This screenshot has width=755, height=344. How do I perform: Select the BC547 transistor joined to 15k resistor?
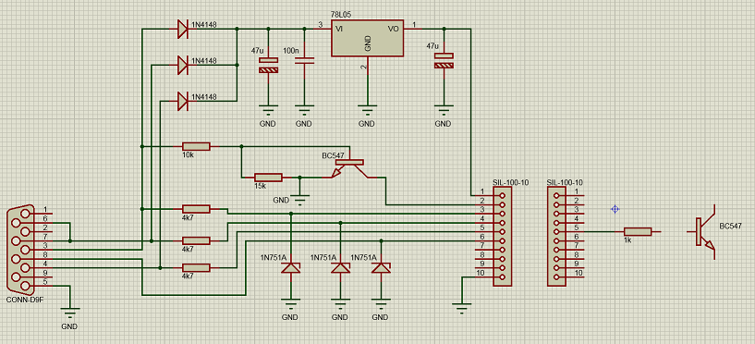click(349, 168)
